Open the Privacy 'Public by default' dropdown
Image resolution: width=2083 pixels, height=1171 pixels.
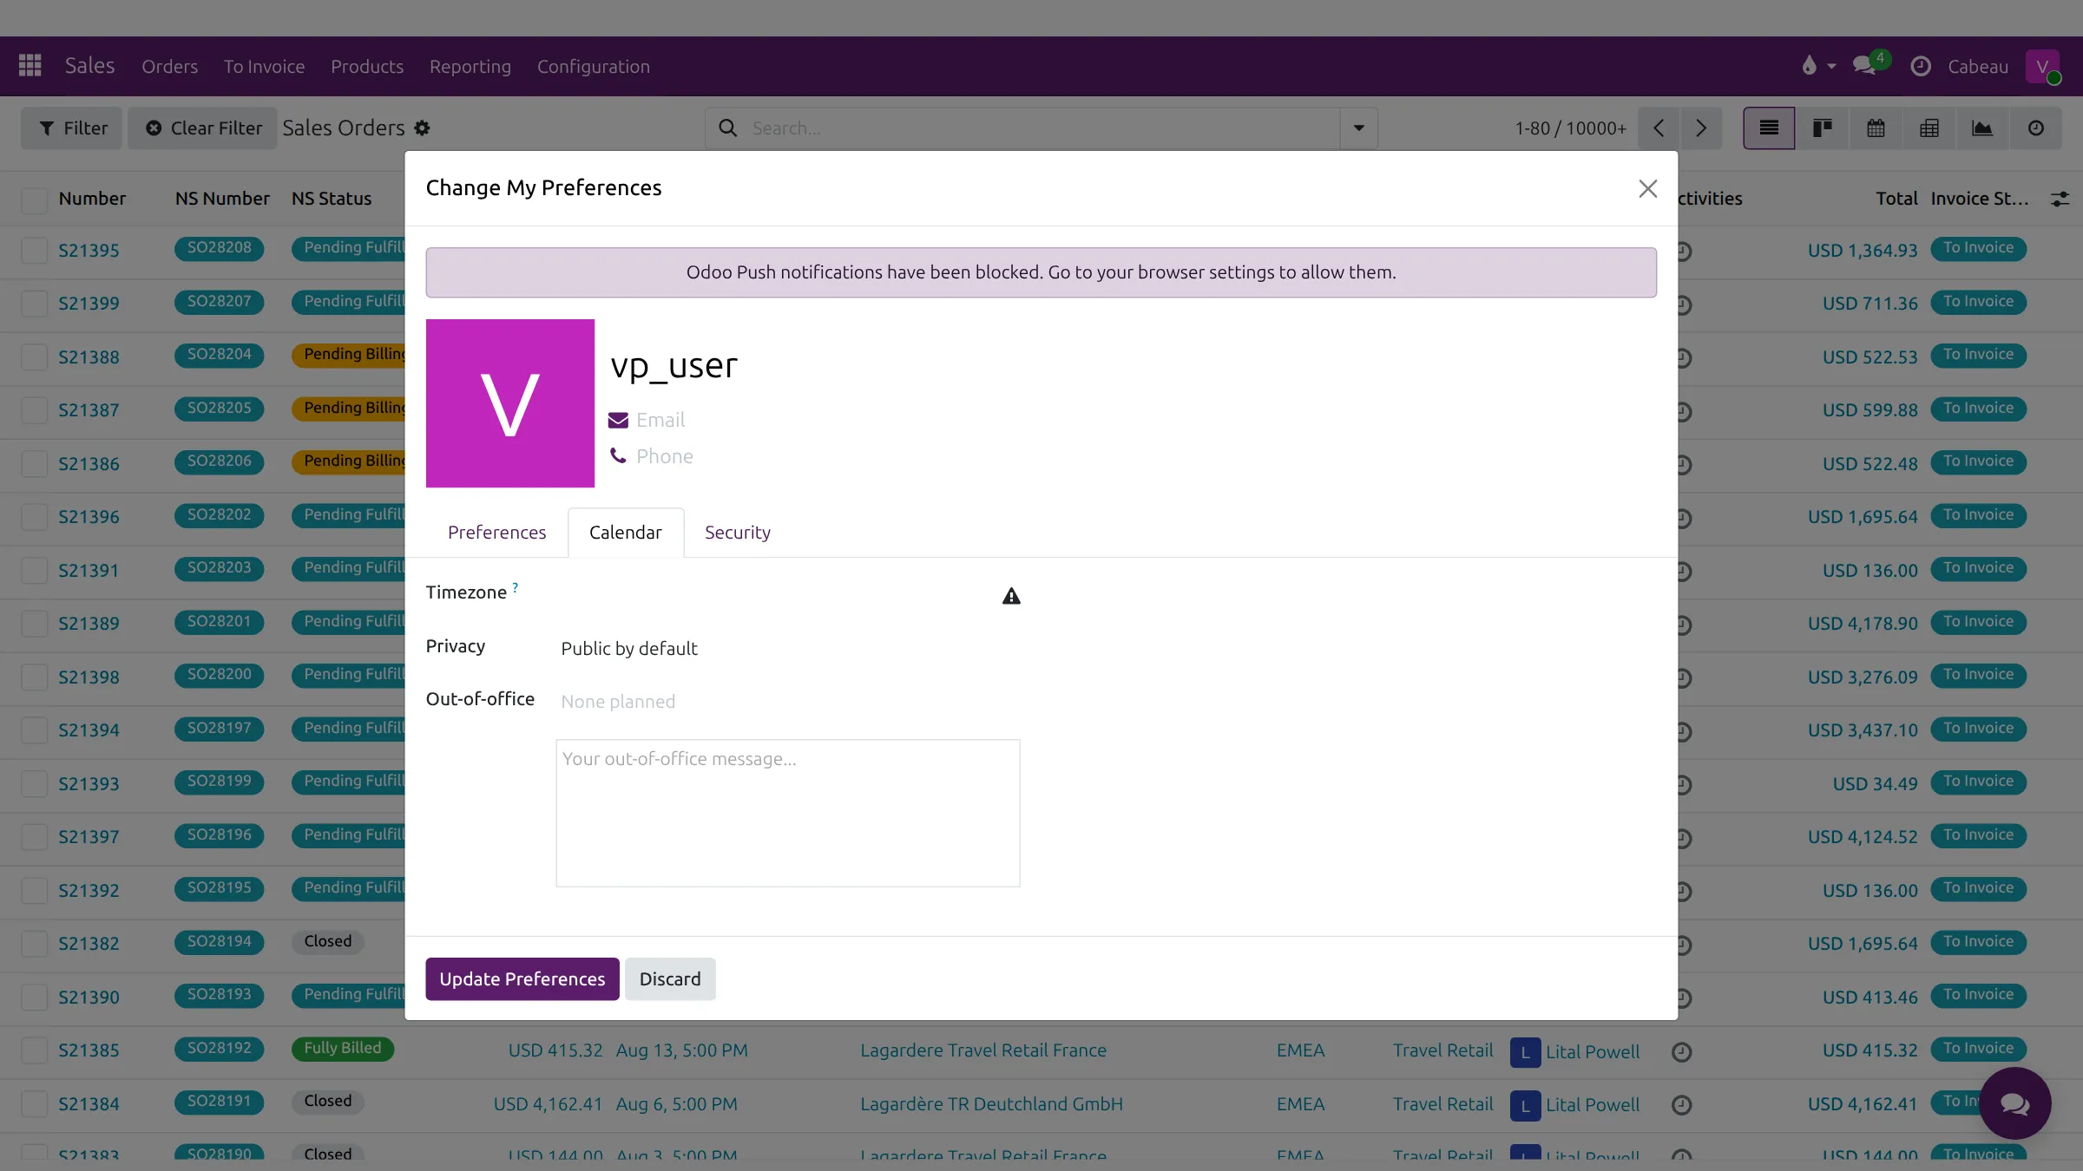tap(788, 649)
